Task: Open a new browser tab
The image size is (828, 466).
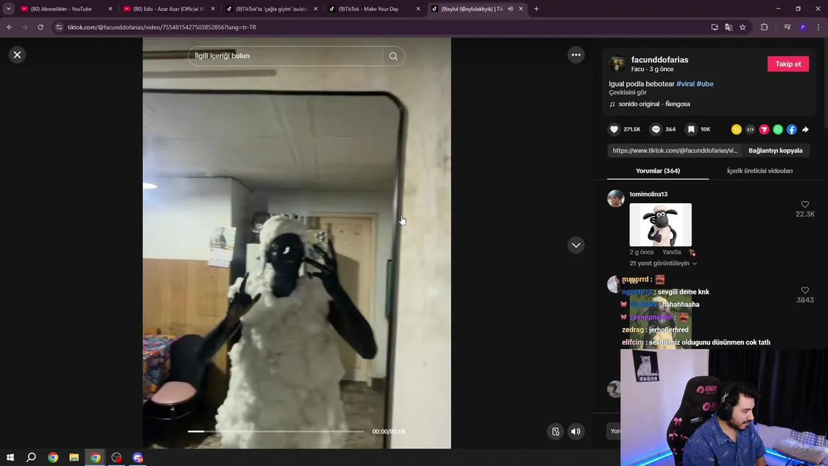Action: point(536,9)
